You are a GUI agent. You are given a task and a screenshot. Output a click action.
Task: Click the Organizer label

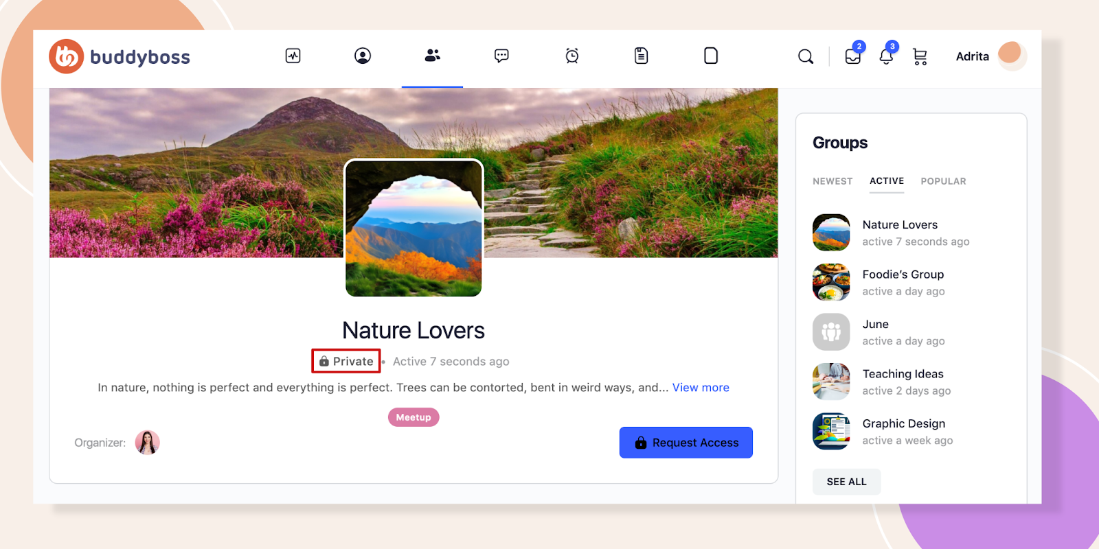pyautogui.click(x=100, y=443)
